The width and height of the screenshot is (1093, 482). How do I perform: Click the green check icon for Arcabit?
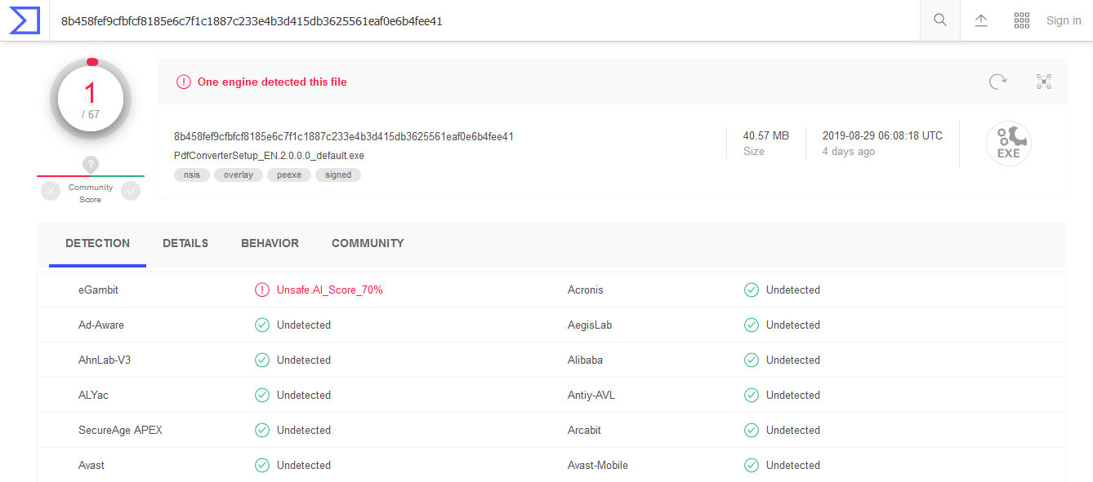point(751,430)
